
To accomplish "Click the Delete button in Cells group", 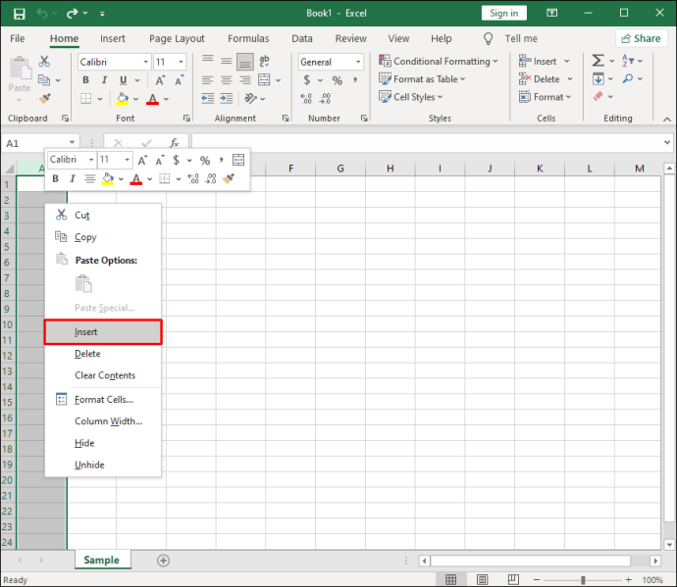I will tap(546, 79).
